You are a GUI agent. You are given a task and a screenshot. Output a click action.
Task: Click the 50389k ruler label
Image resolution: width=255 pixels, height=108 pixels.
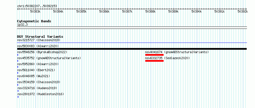pos(174,11)
